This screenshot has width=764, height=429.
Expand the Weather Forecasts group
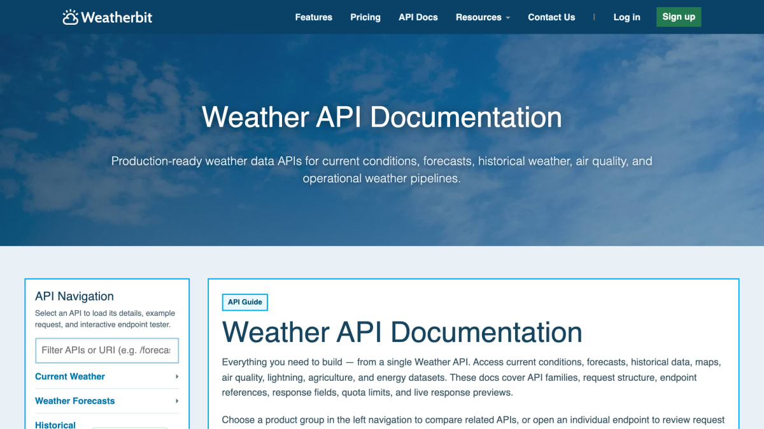pos(107,401)
